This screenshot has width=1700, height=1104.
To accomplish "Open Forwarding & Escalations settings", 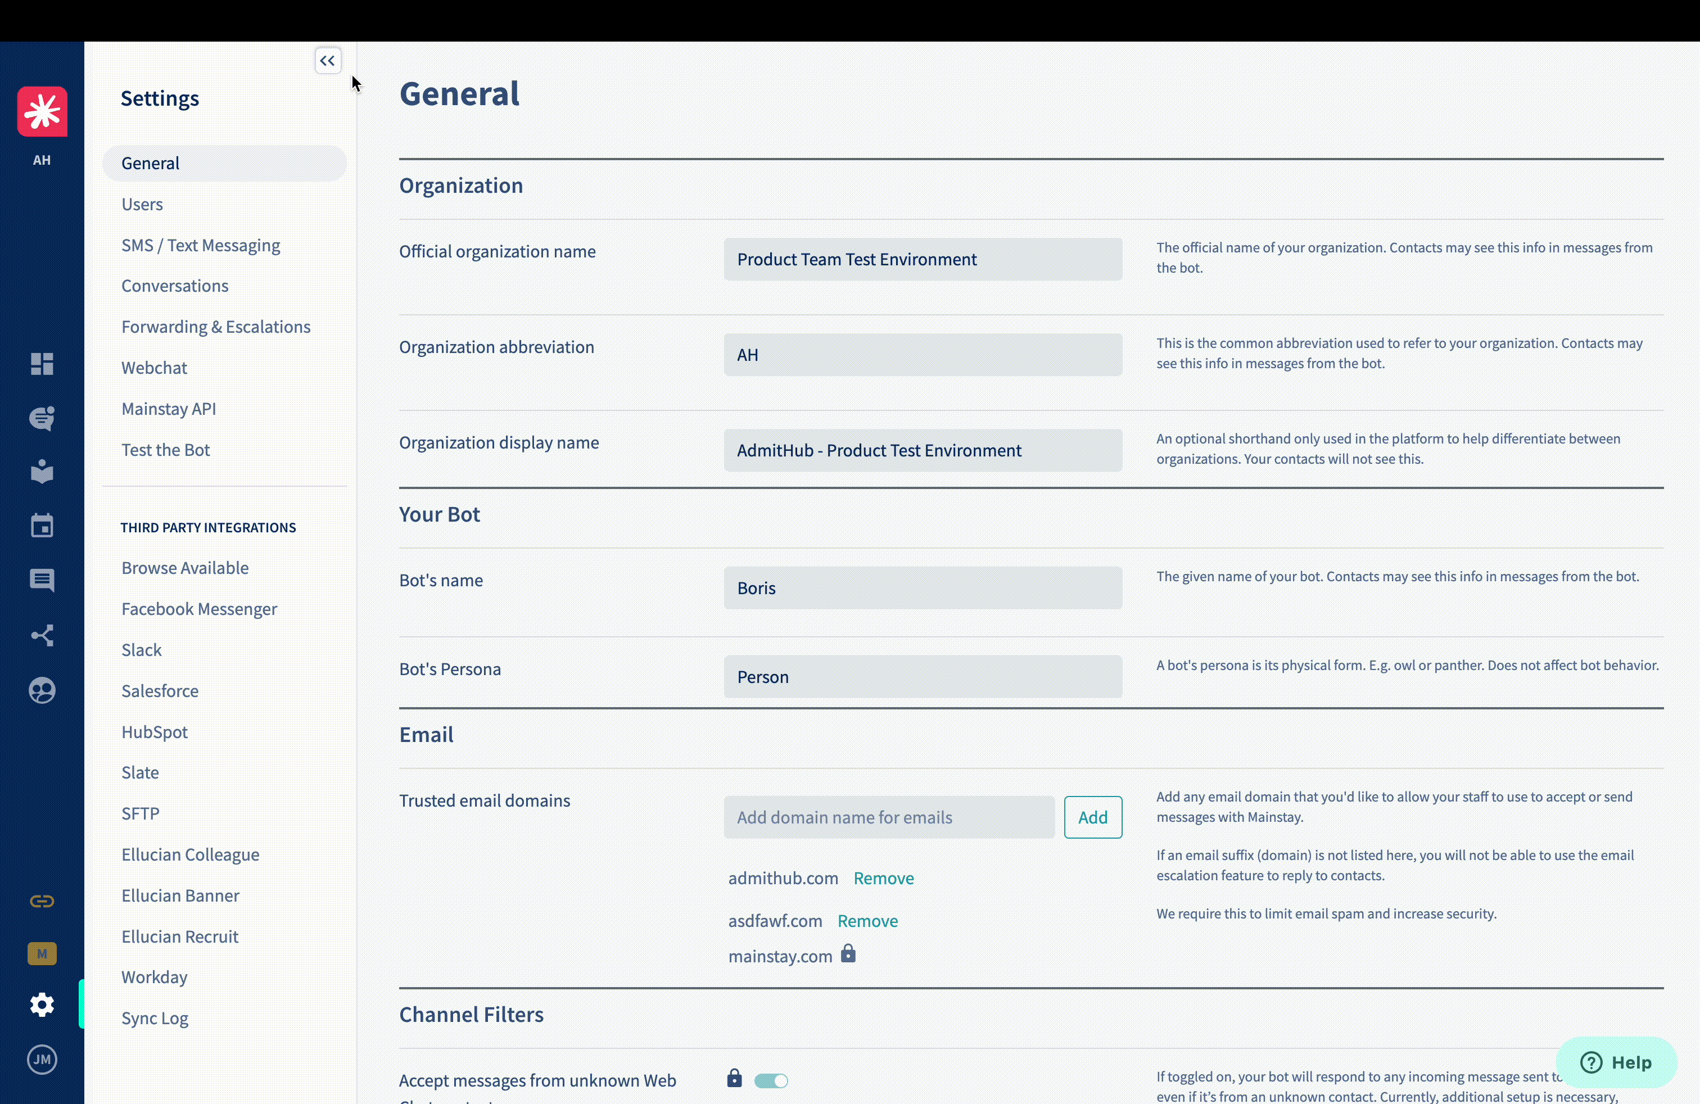I will click(x=216, y=327).
